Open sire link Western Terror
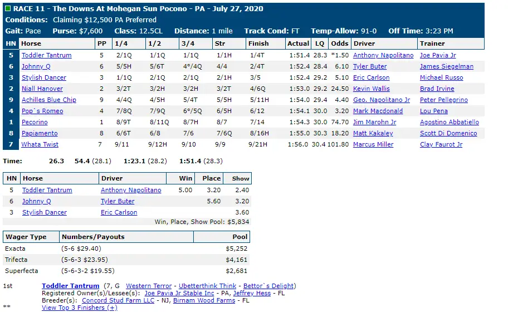The height and width of the screenshot is (312, 513). point(149,286)
